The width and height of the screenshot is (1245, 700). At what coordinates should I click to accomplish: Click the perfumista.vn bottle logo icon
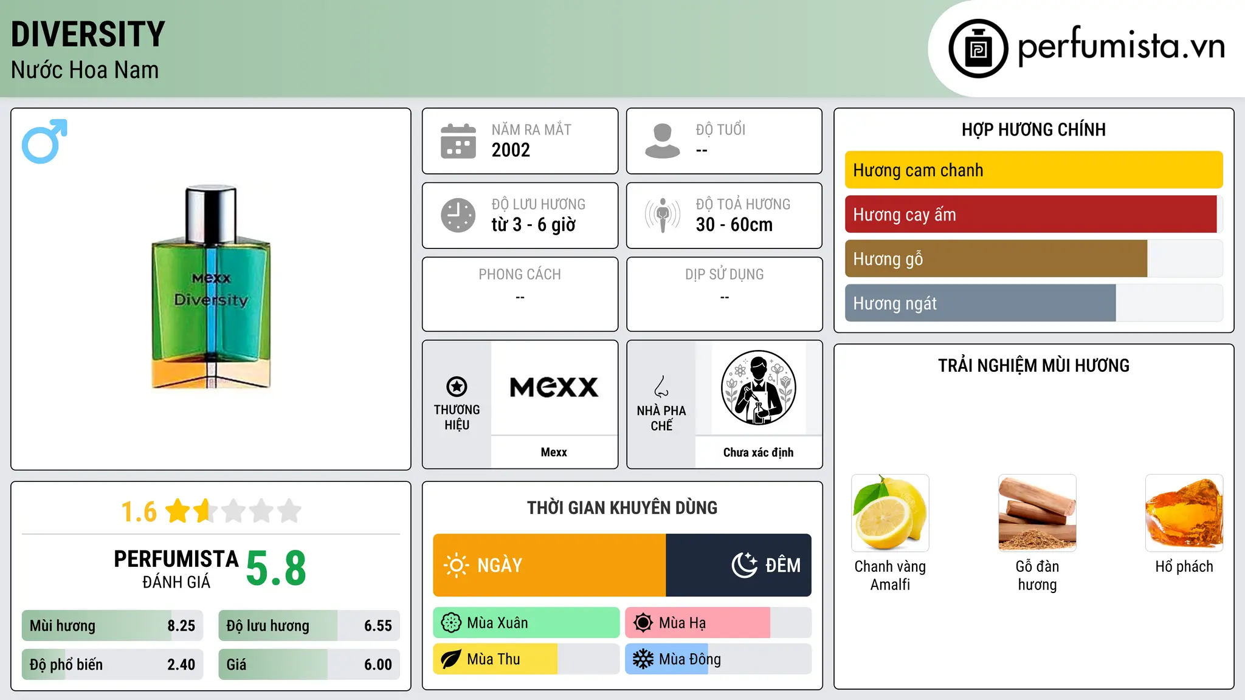point(978,49)
